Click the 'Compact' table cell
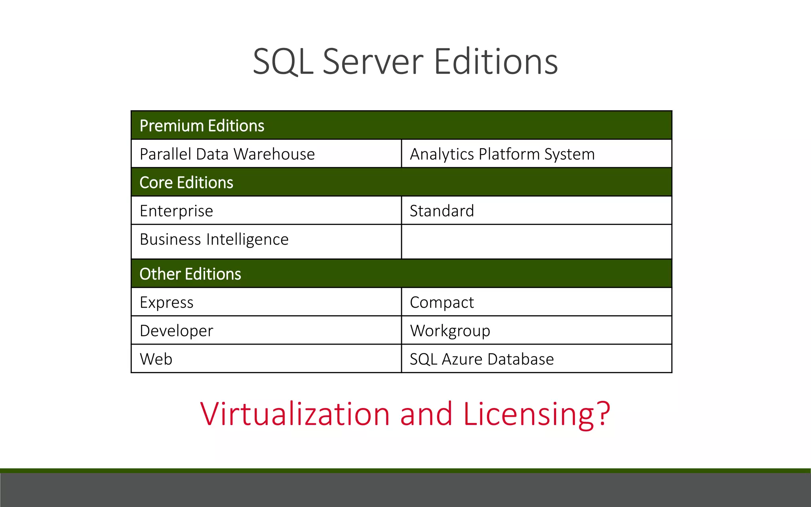The image size is (811, 507). tap(537, 302)
